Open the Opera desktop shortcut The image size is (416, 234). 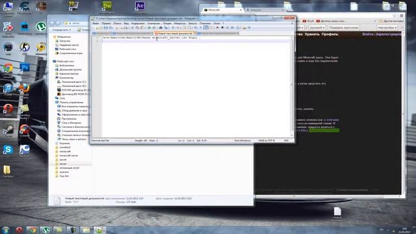[8, 109]
